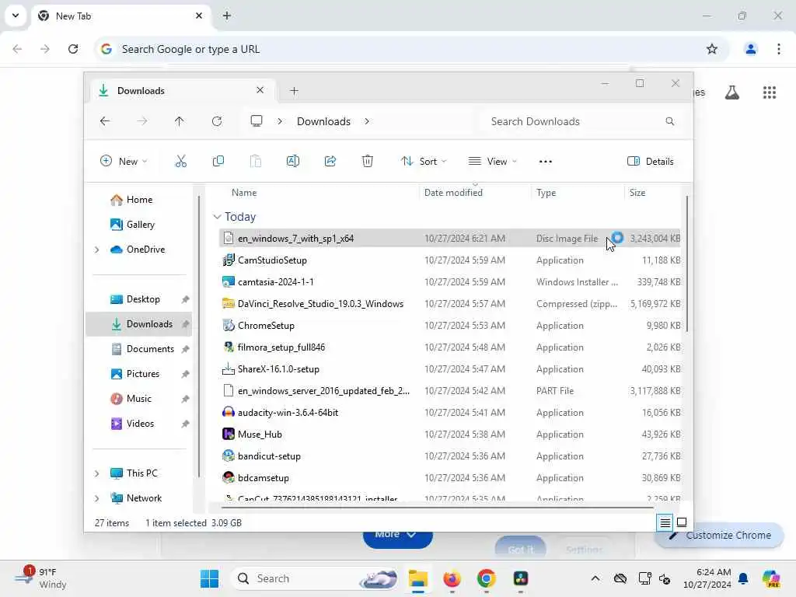Open Music in navigation pane
This screenshot has height=597, width=796.
[131, 399]
